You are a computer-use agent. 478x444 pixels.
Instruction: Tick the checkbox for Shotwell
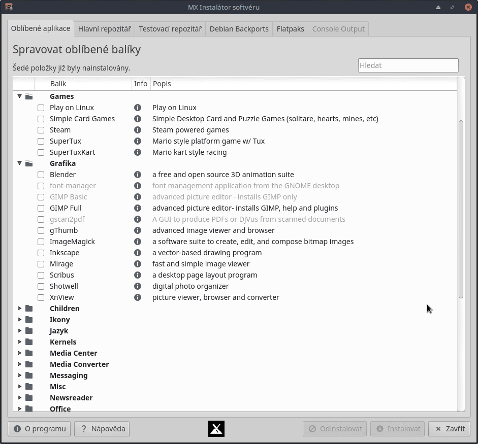click(41, 286)
